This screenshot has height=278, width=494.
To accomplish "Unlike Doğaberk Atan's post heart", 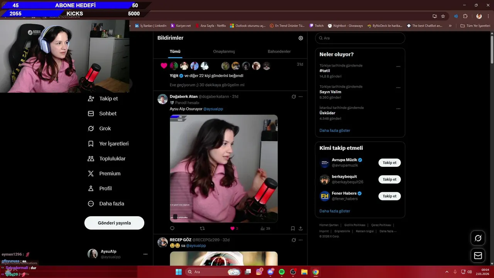I will (x=232, y=229).
